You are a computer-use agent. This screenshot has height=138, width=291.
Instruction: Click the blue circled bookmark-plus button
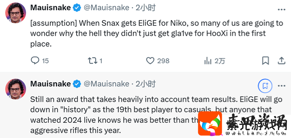tap(265, 86)
